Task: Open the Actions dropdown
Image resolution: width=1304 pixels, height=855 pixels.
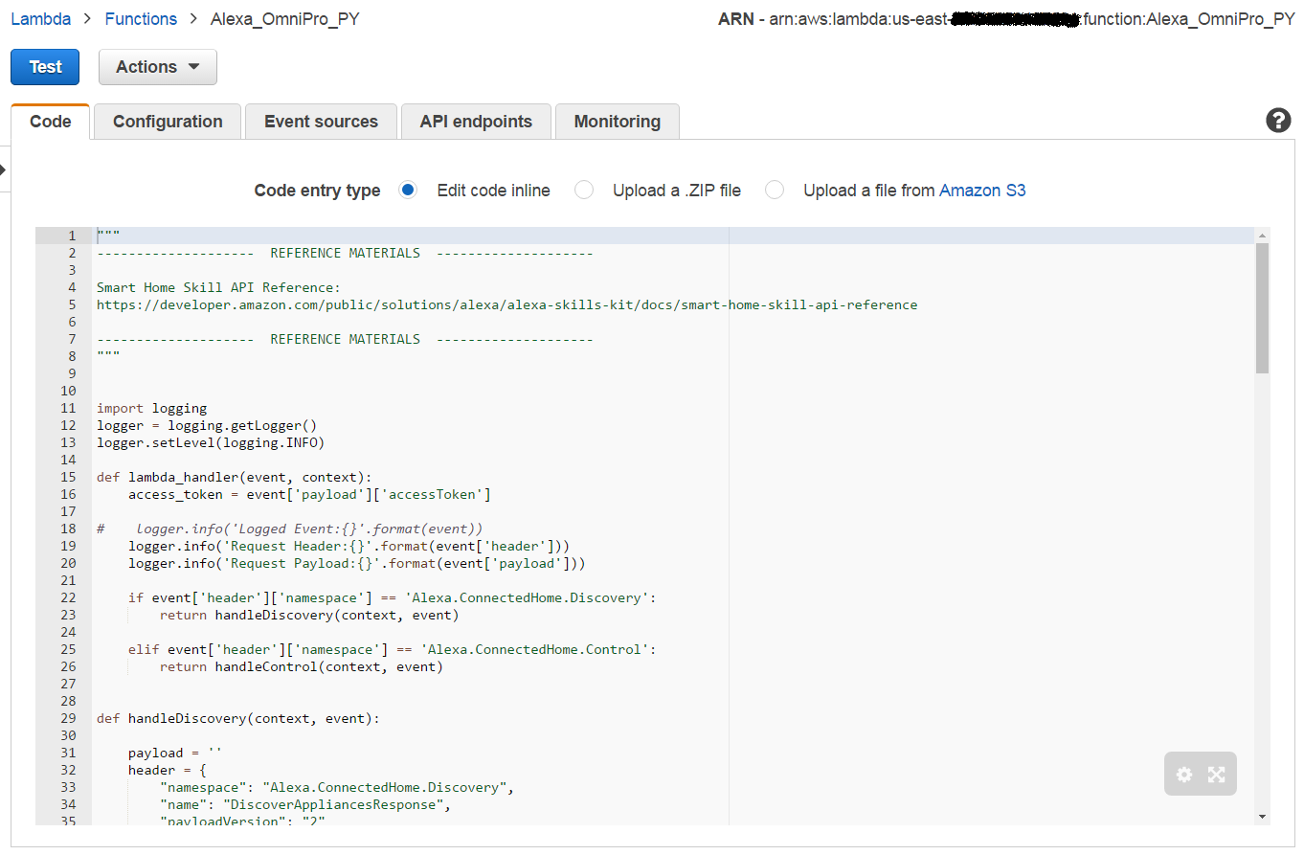Action: [157, 67]
